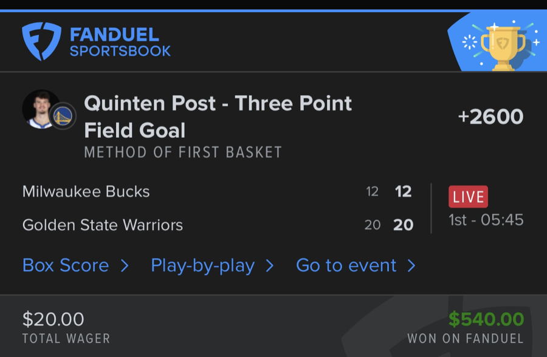Select the Milwaukee Bucks team name
The width and height of the screenshot is (547, 357).
click(86, 192)
